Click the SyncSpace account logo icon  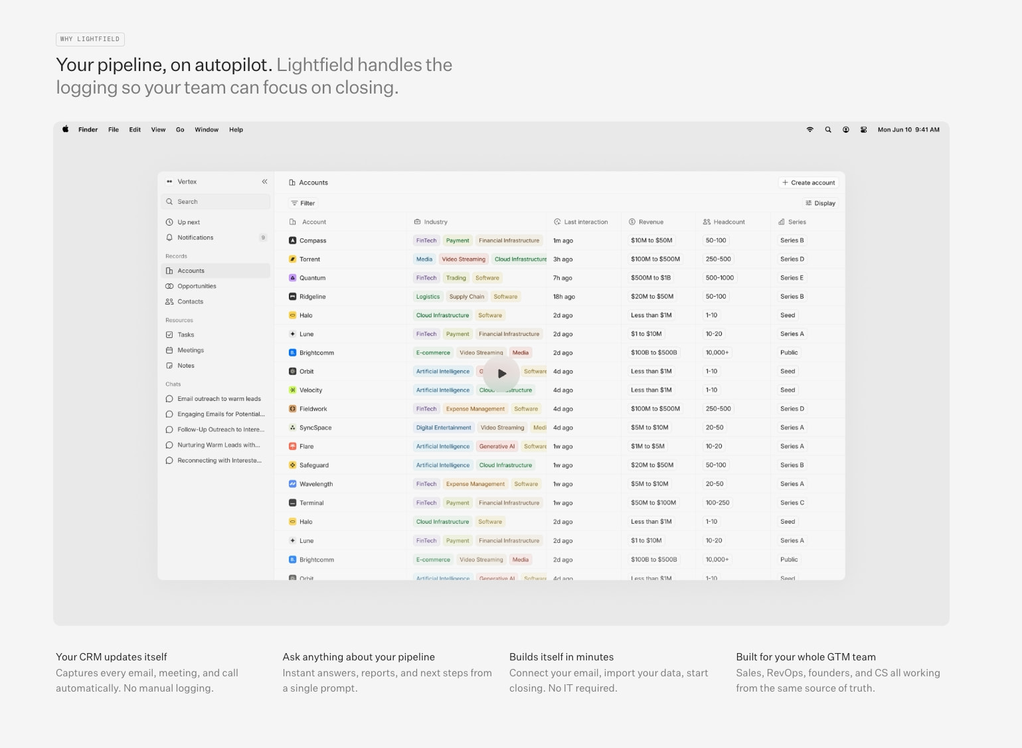click(292, 427)
